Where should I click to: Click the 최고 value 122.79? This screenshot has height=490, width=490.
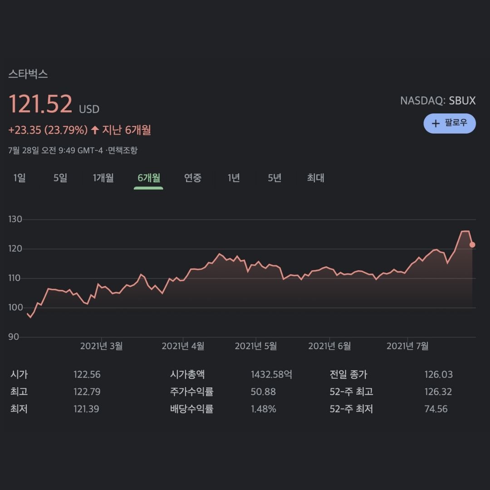[87, 392]
